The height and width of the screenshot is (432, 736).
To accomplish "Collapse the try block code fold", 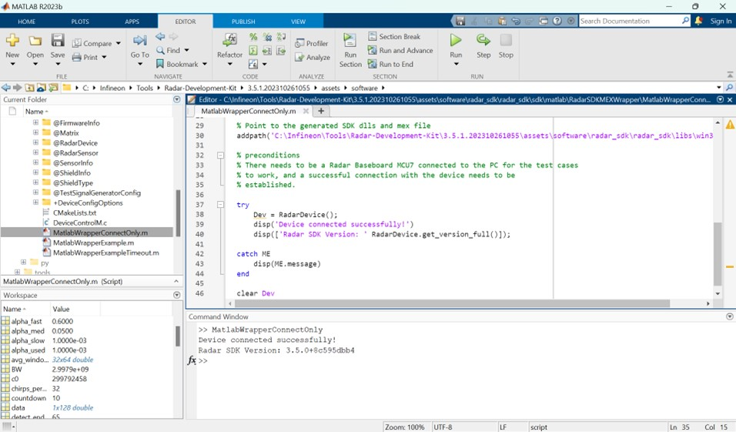I will [x=222, y=205].
